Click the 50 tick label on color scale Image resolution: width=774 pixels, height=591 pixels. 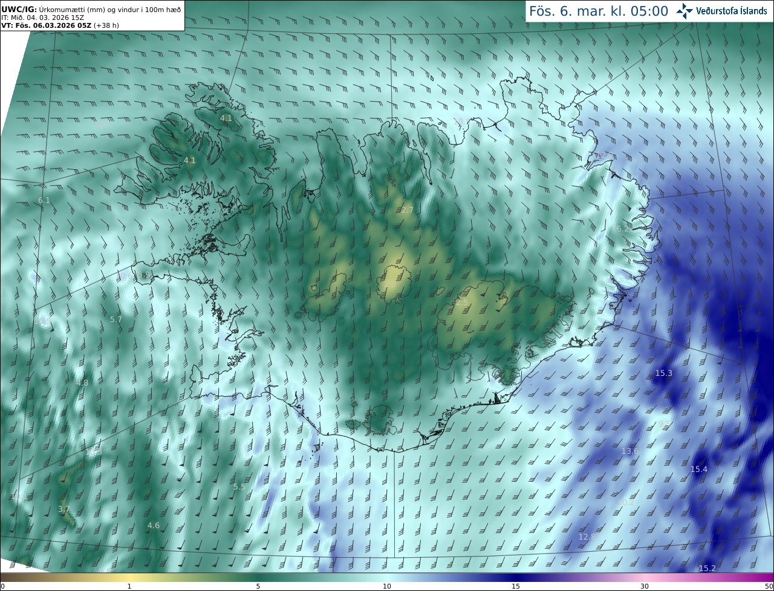pyautogui.click(x=769, y=586)
